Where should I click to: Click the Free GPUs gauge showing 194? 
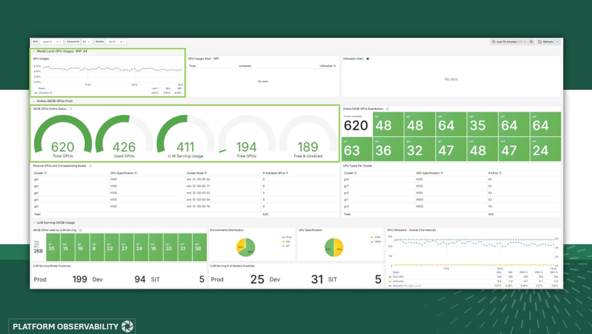[x=247, y=137]
